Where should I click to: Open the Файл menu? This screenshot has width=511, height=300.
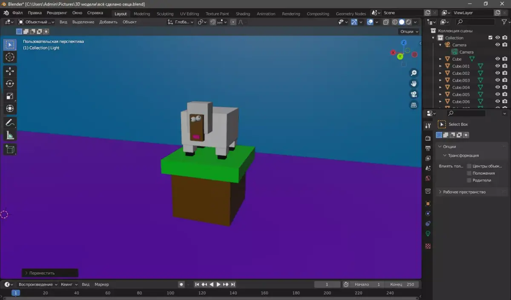pyautogui.click(x=17, y=13)
